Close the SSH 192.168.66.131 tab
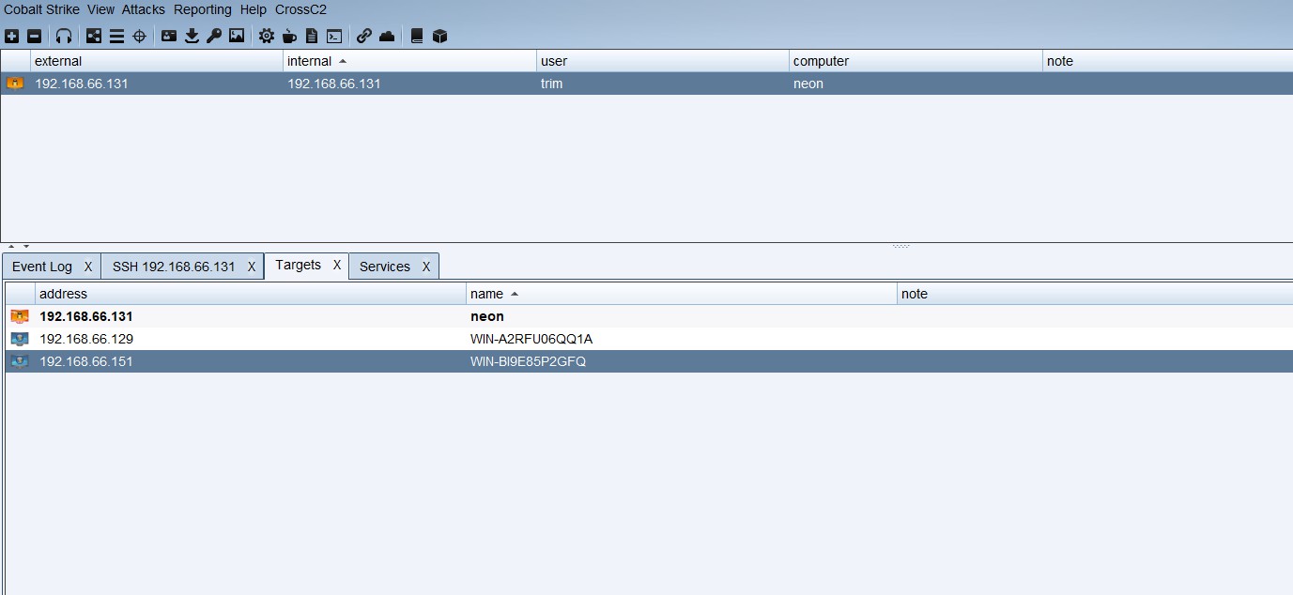Viewport: 1293px width, 595px height. pos(251,266)
